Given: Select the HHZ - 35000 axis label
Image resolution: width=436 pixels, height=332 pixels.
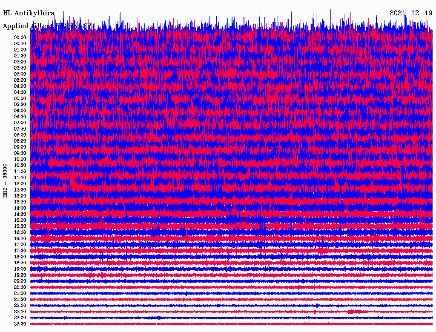Looking at the screenshot, I should pos(5,180).
